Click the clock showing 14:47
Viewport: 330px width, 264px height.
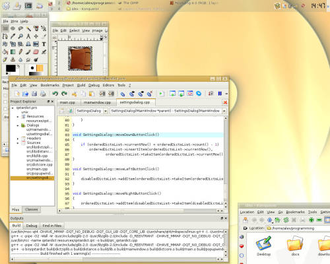[318, 6]
